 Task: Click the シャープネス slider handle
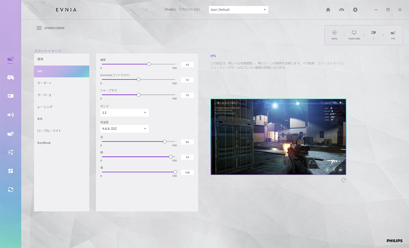click(138, 95)
